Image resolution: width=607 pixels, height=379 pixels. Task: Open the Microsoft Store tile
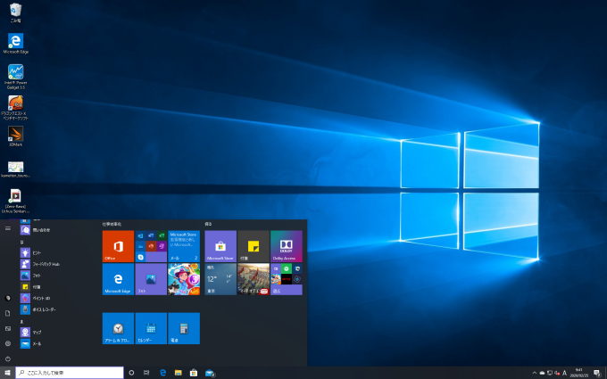pos(220,246)
